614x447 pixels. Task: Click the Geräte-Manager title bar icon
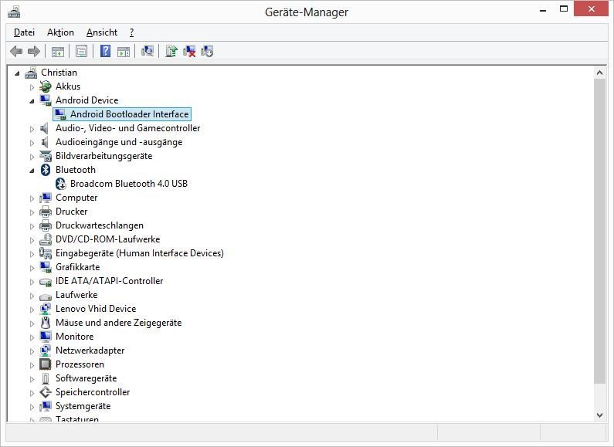click(x=14, y=12)
